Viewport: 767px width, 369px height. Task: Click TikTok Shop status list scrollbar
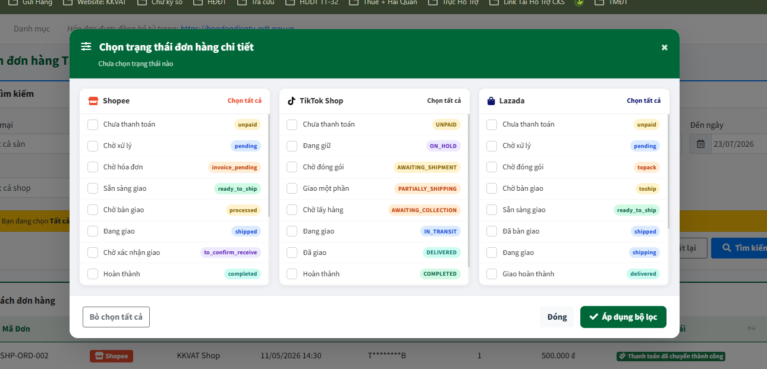tap(469, 191)
